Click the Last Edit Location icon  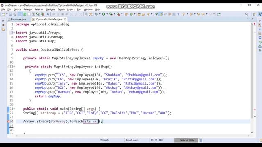[x=199, y=14]
